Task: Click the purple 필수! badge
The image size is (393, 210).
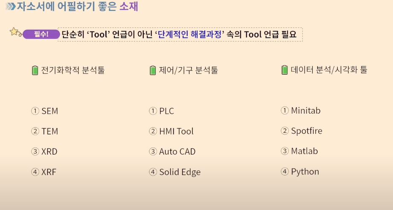Action: 41,34
